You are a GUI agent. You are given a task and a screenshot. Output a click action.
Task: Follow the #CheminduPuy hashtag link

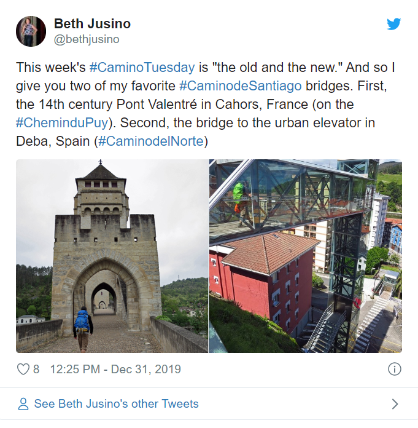pos(62,123)
